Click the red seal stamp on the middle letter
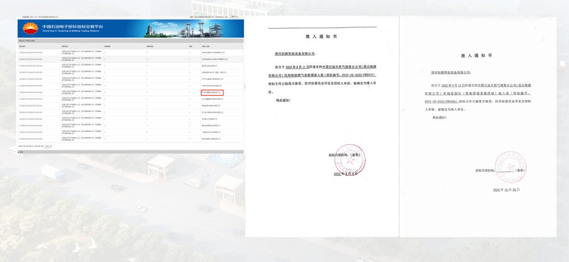 tap(350, 160)
